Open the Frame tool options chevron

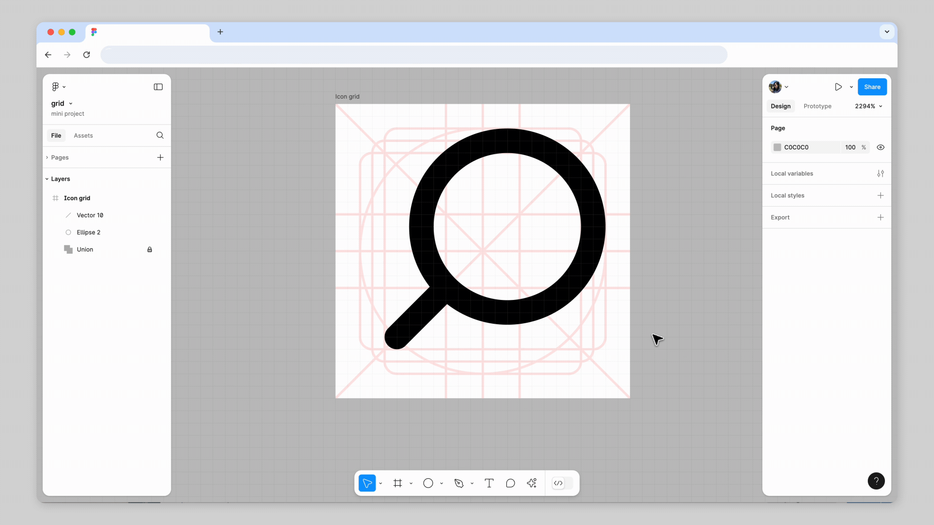tap(411, 483)
